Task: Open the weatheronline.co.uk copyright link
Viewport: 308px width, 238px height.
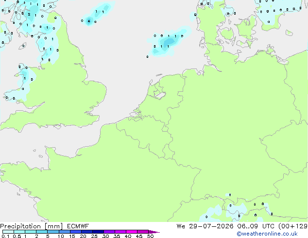Action: [267, 234]
